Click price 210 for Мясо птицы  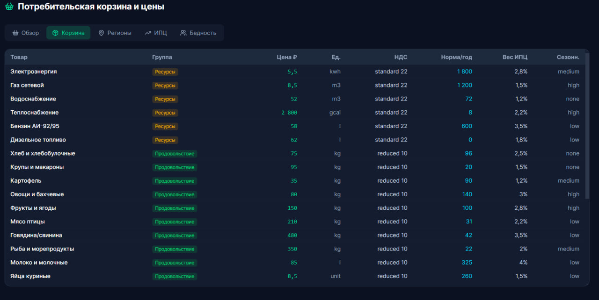click(292, 221)
